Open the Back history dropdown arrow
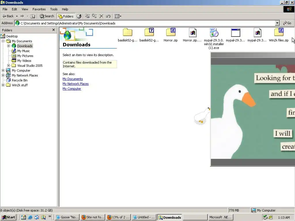The image size is (295, 221). coord(17,16)
